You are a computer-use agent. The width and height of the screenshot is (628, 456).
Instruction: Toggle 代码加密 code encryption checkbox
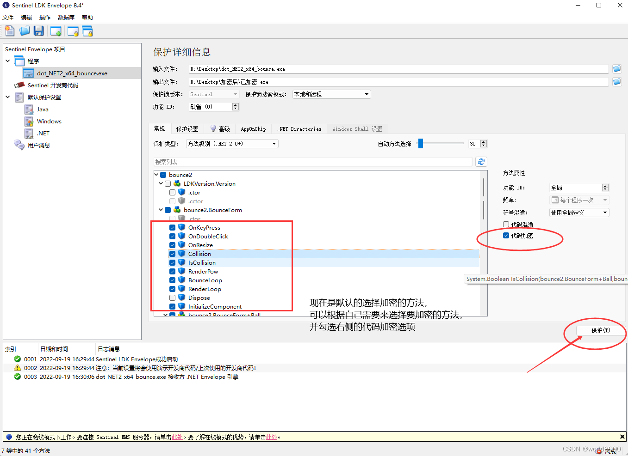[506, 235]
